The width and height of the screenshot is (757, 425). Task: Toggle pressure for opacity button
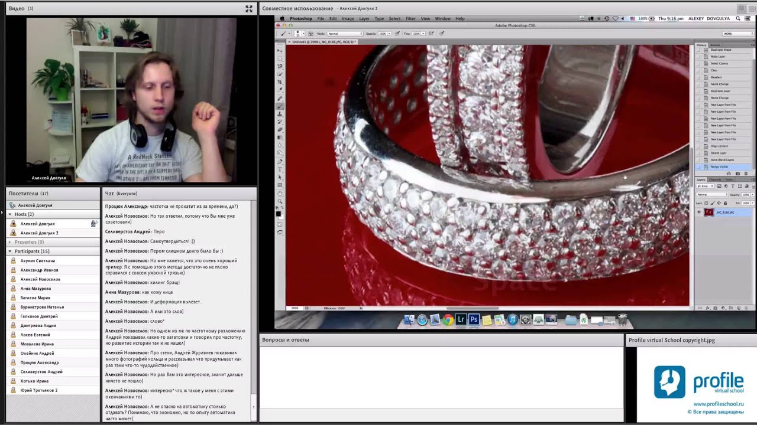(397, 34)
